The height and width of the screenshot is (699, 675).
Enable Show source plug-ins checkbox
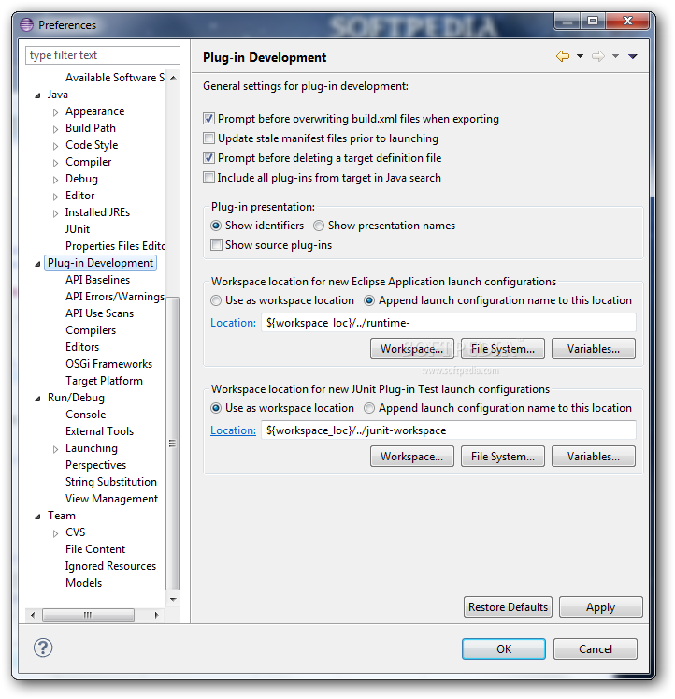216,245
